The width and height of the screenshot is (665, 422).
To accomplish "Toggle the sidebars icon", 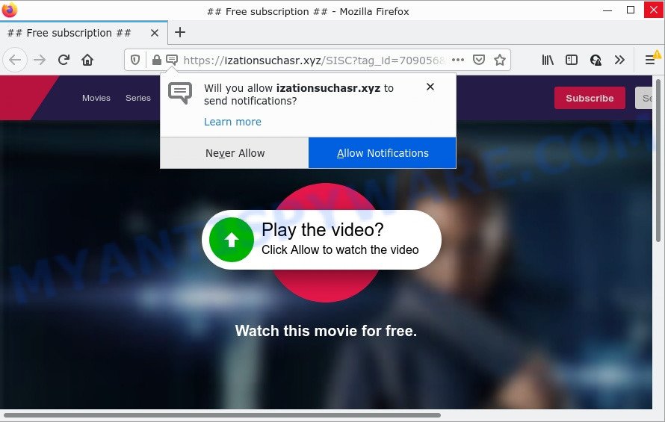I will click(572, 60).
